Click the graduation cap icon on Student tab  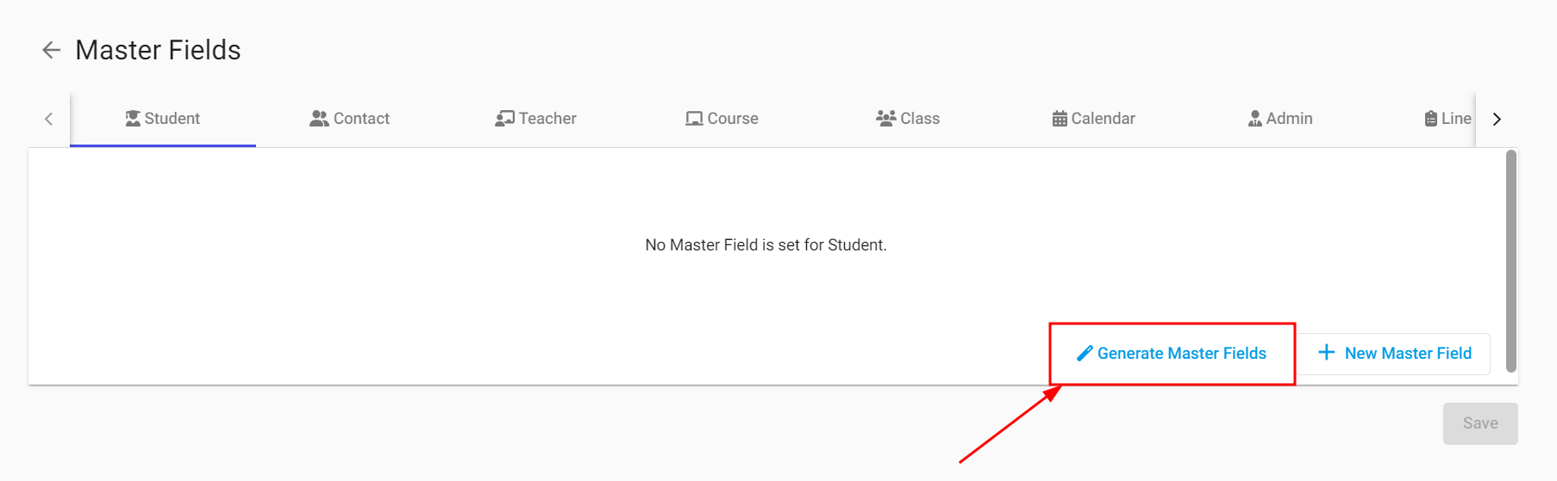(x=133, y=119)
